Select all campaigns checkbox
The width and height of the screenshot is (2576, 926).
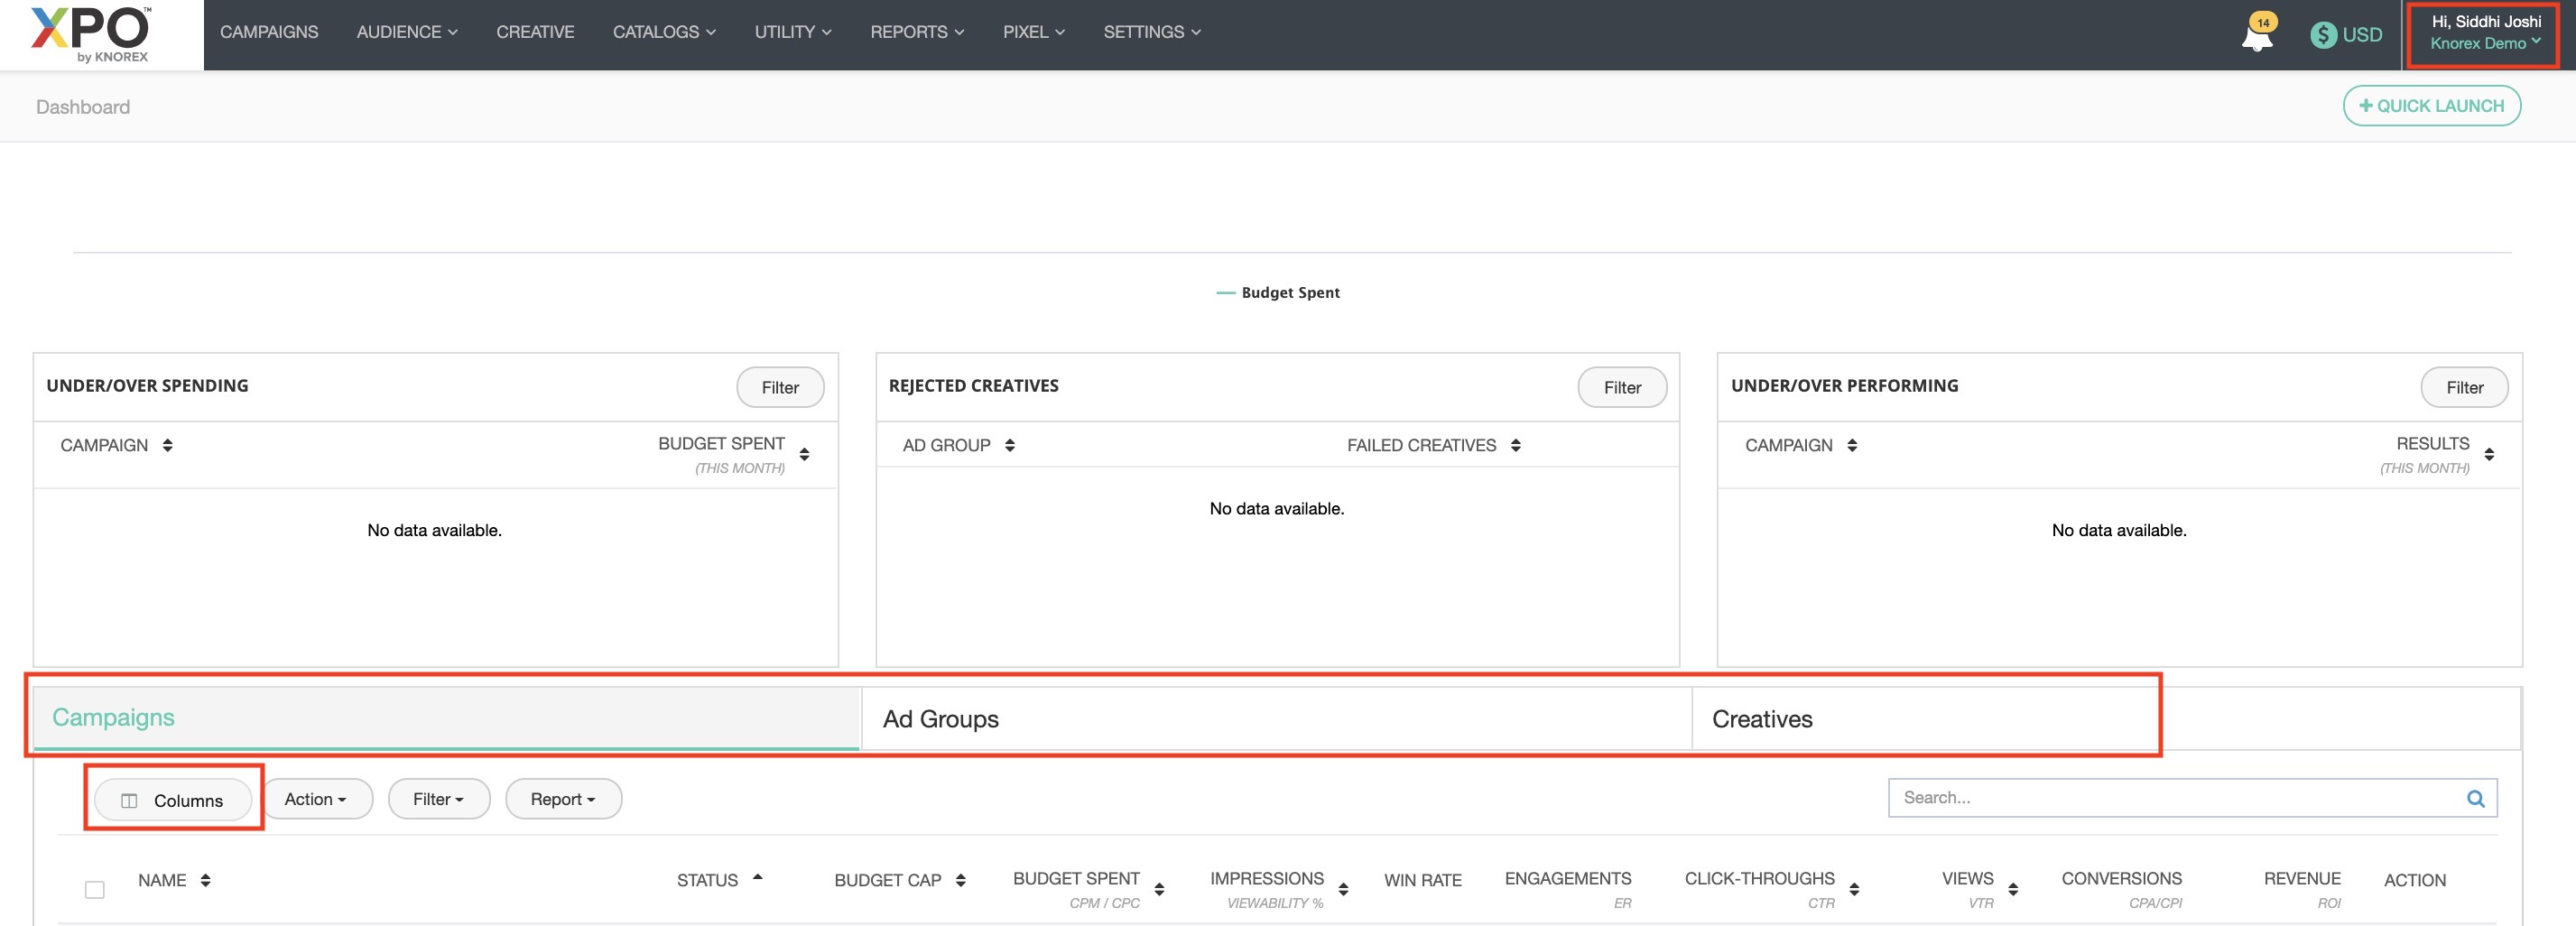tap(95, 889)
